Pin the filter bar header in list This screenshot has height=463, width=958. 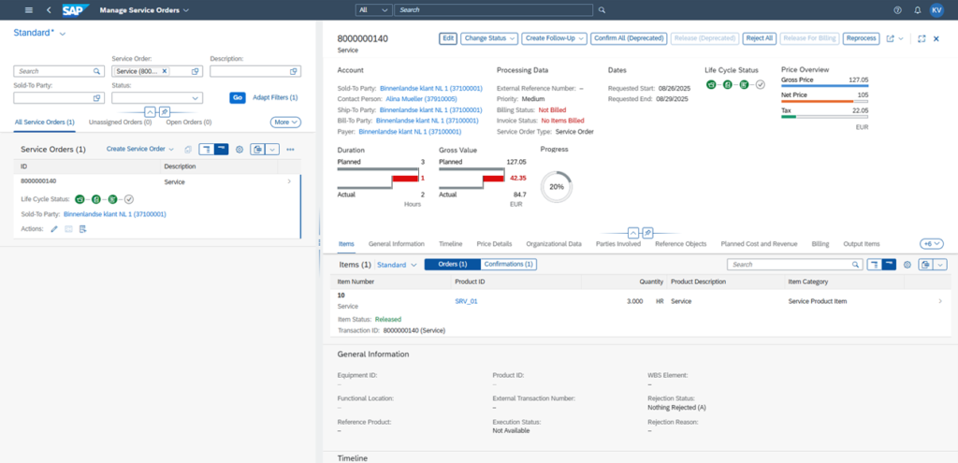[x=164, y=111]
